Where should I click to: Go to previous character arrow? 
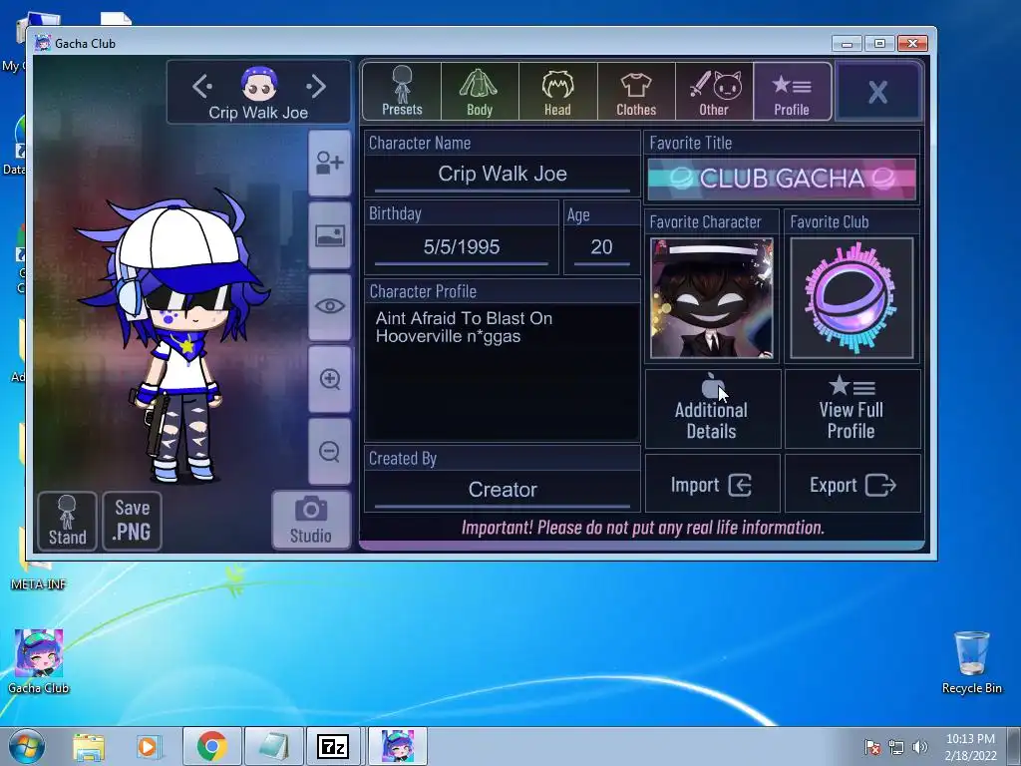point(201,86)
